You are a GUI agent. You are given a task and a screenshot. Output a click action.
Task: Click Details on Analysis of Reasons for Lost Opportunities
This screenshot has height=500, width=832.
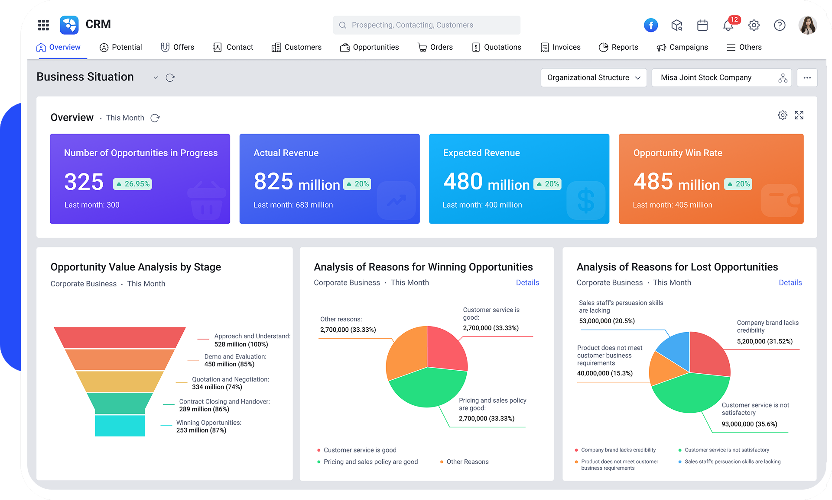pyautogui.click(x=790, y=282)
